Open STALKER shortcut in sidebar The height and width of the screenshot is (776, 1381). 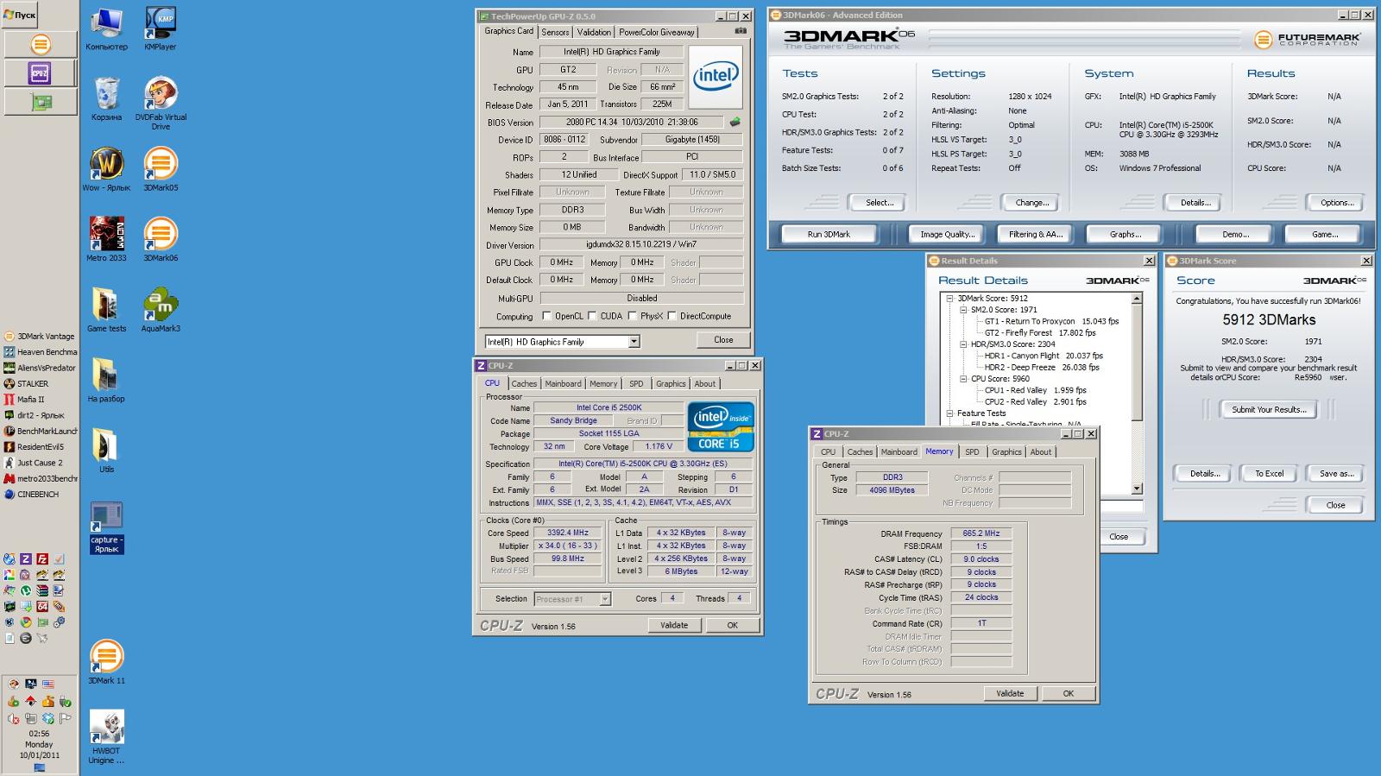click(26, 384)
